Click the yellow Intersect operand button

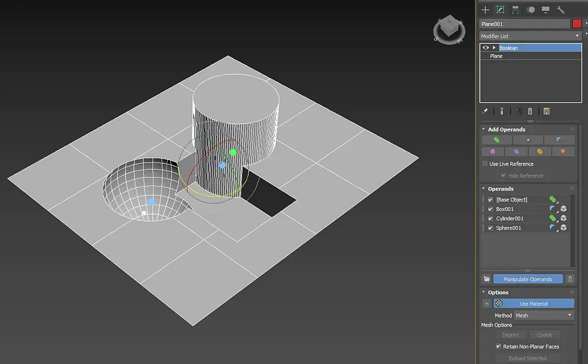click(528, 140)
